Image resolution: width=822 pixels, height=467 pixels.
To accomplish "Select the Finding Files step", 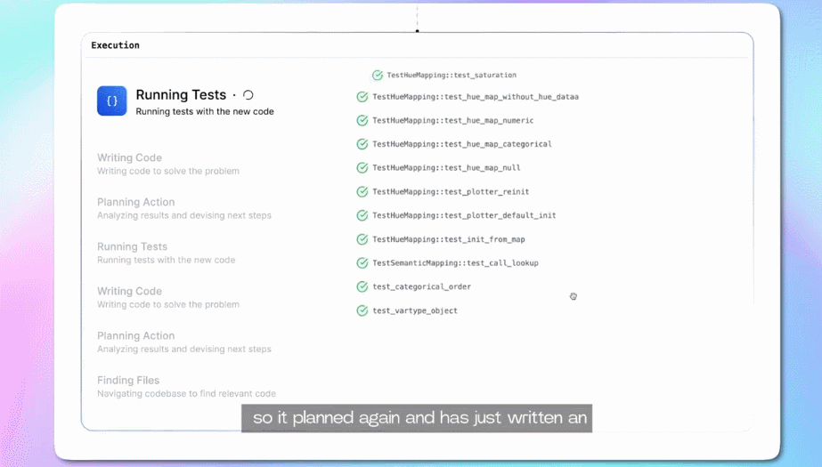I will click(128, 381).
